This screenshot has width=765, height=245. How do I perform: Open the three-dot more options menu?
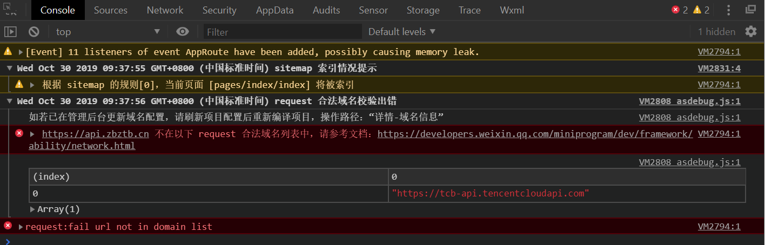728,10
